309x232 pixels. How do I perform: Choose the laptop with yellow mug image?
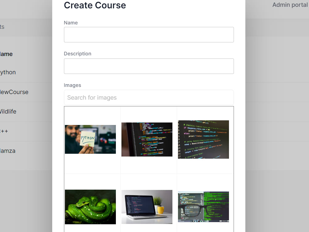(x=147, y=207)
